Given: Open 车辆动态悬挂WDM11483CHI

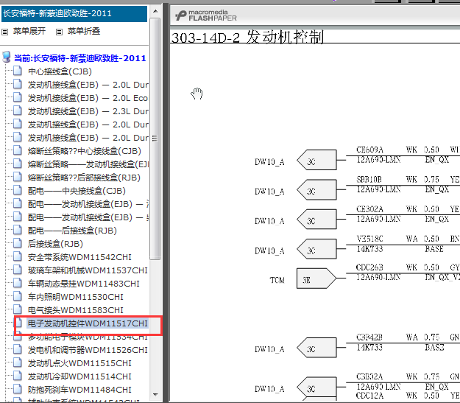Looking at the screenshot, I should point(84,284).
